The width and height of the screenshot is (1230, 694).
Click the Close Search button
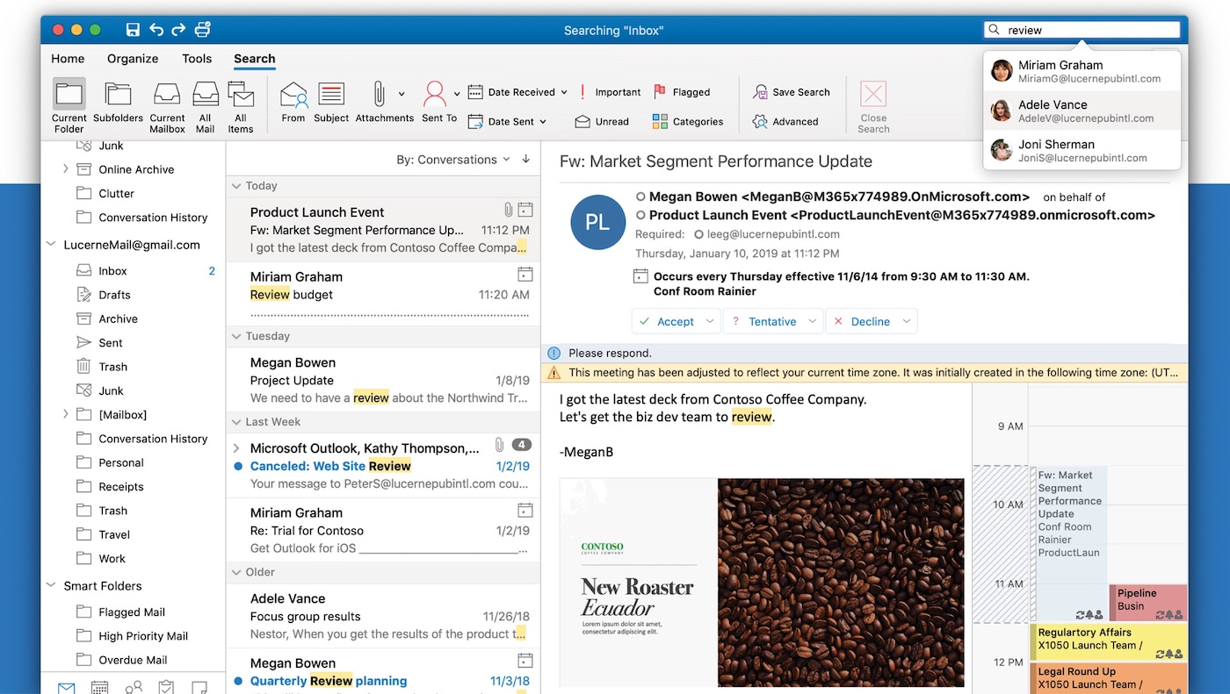click(873, 107)
